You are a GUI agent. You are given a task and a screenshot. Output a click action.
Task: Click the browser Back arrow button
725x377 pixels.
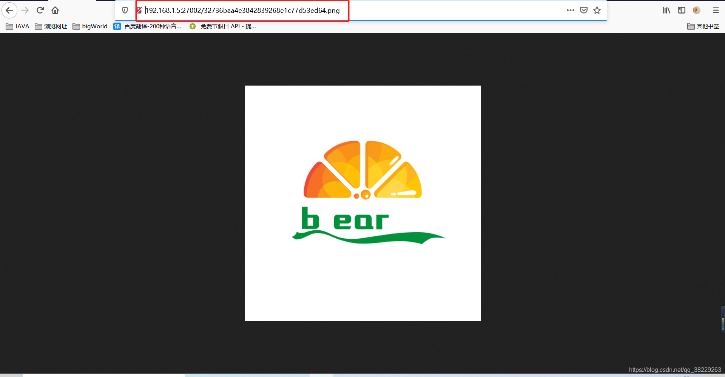[9, 10]
